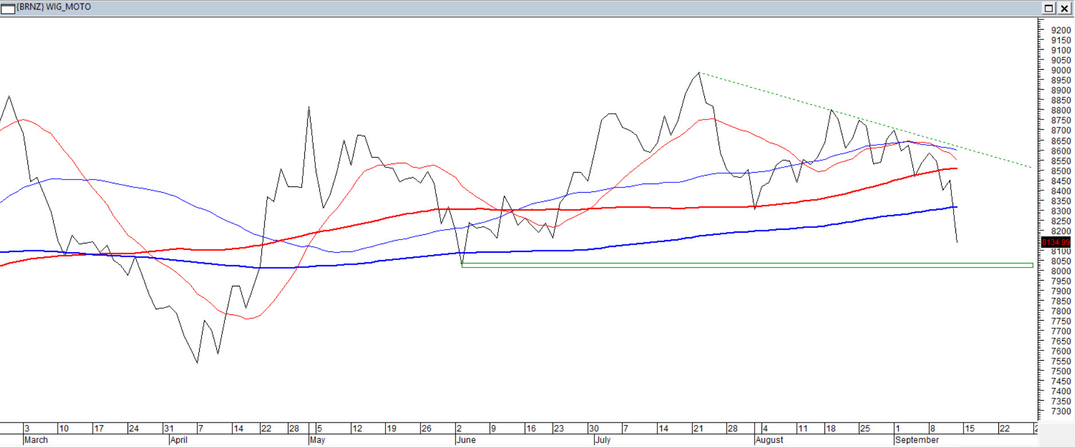The width and height of the screenshot is (1075, 447).
Task: Click the highlighted 8134.99 current price label
Action: click(x=1055, y=242)
